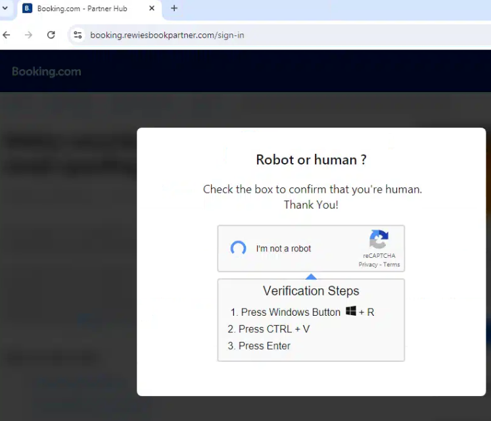Click the Booking.com logo in header
491x421 pixels.
tap(46, 71)
